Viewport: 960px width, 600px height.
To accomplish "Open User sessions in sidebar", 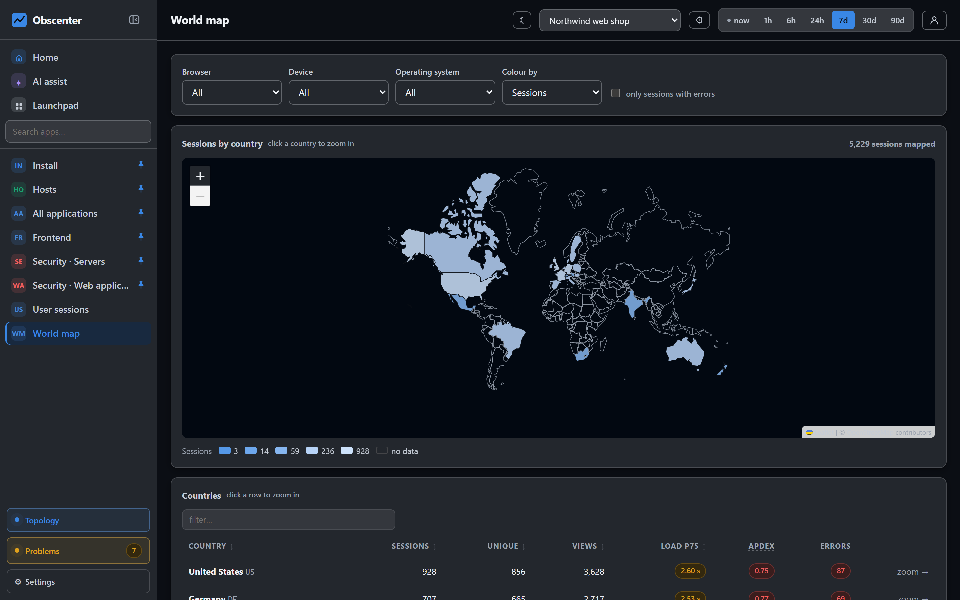I will (78, 310).
